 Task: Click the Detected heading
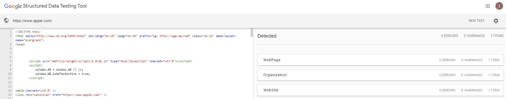(267, 36)
